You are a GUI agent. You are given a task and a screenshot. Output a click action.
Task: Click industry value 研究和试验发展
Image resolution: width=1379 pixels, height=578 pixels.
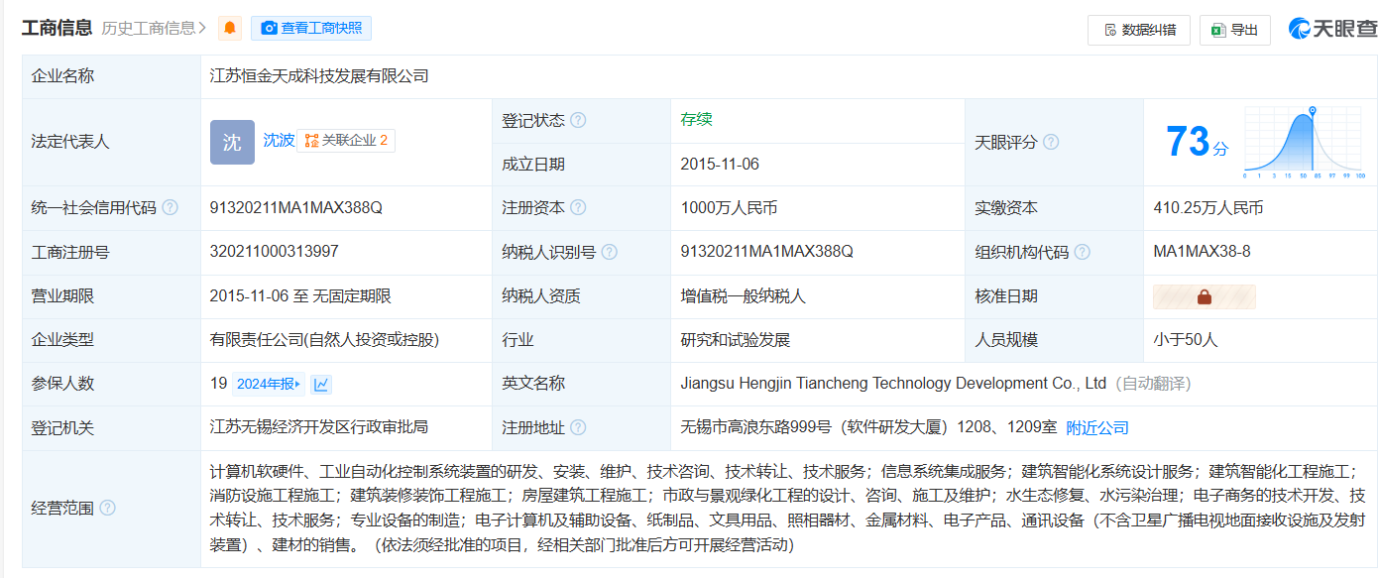[x=736, y=340]
